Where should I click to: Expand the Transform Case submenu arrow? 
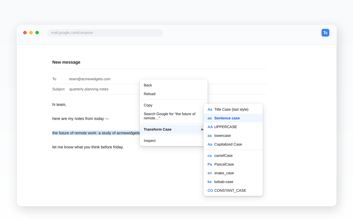(202, 130)
